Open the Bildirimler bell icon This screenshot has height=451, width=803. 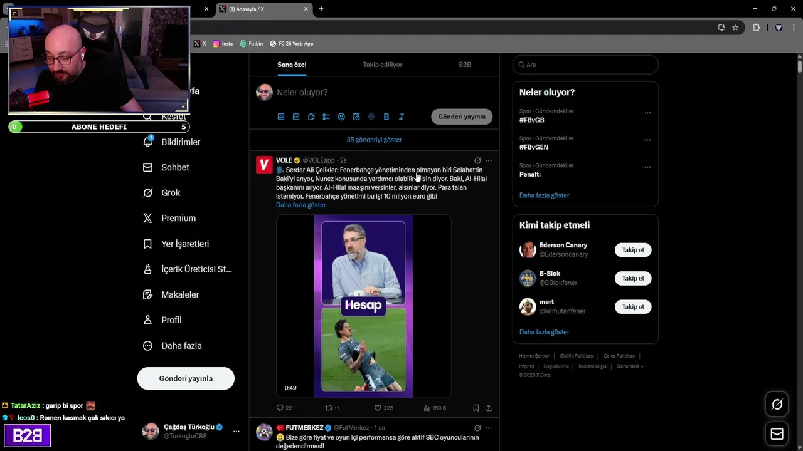point(147,142)
